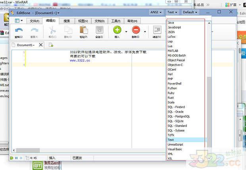
Task: Click the Cut scissors icon
Action: (52, 30)
